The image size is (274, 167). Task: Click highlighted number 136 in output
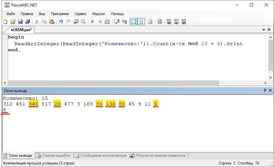(x=111, y=104)
